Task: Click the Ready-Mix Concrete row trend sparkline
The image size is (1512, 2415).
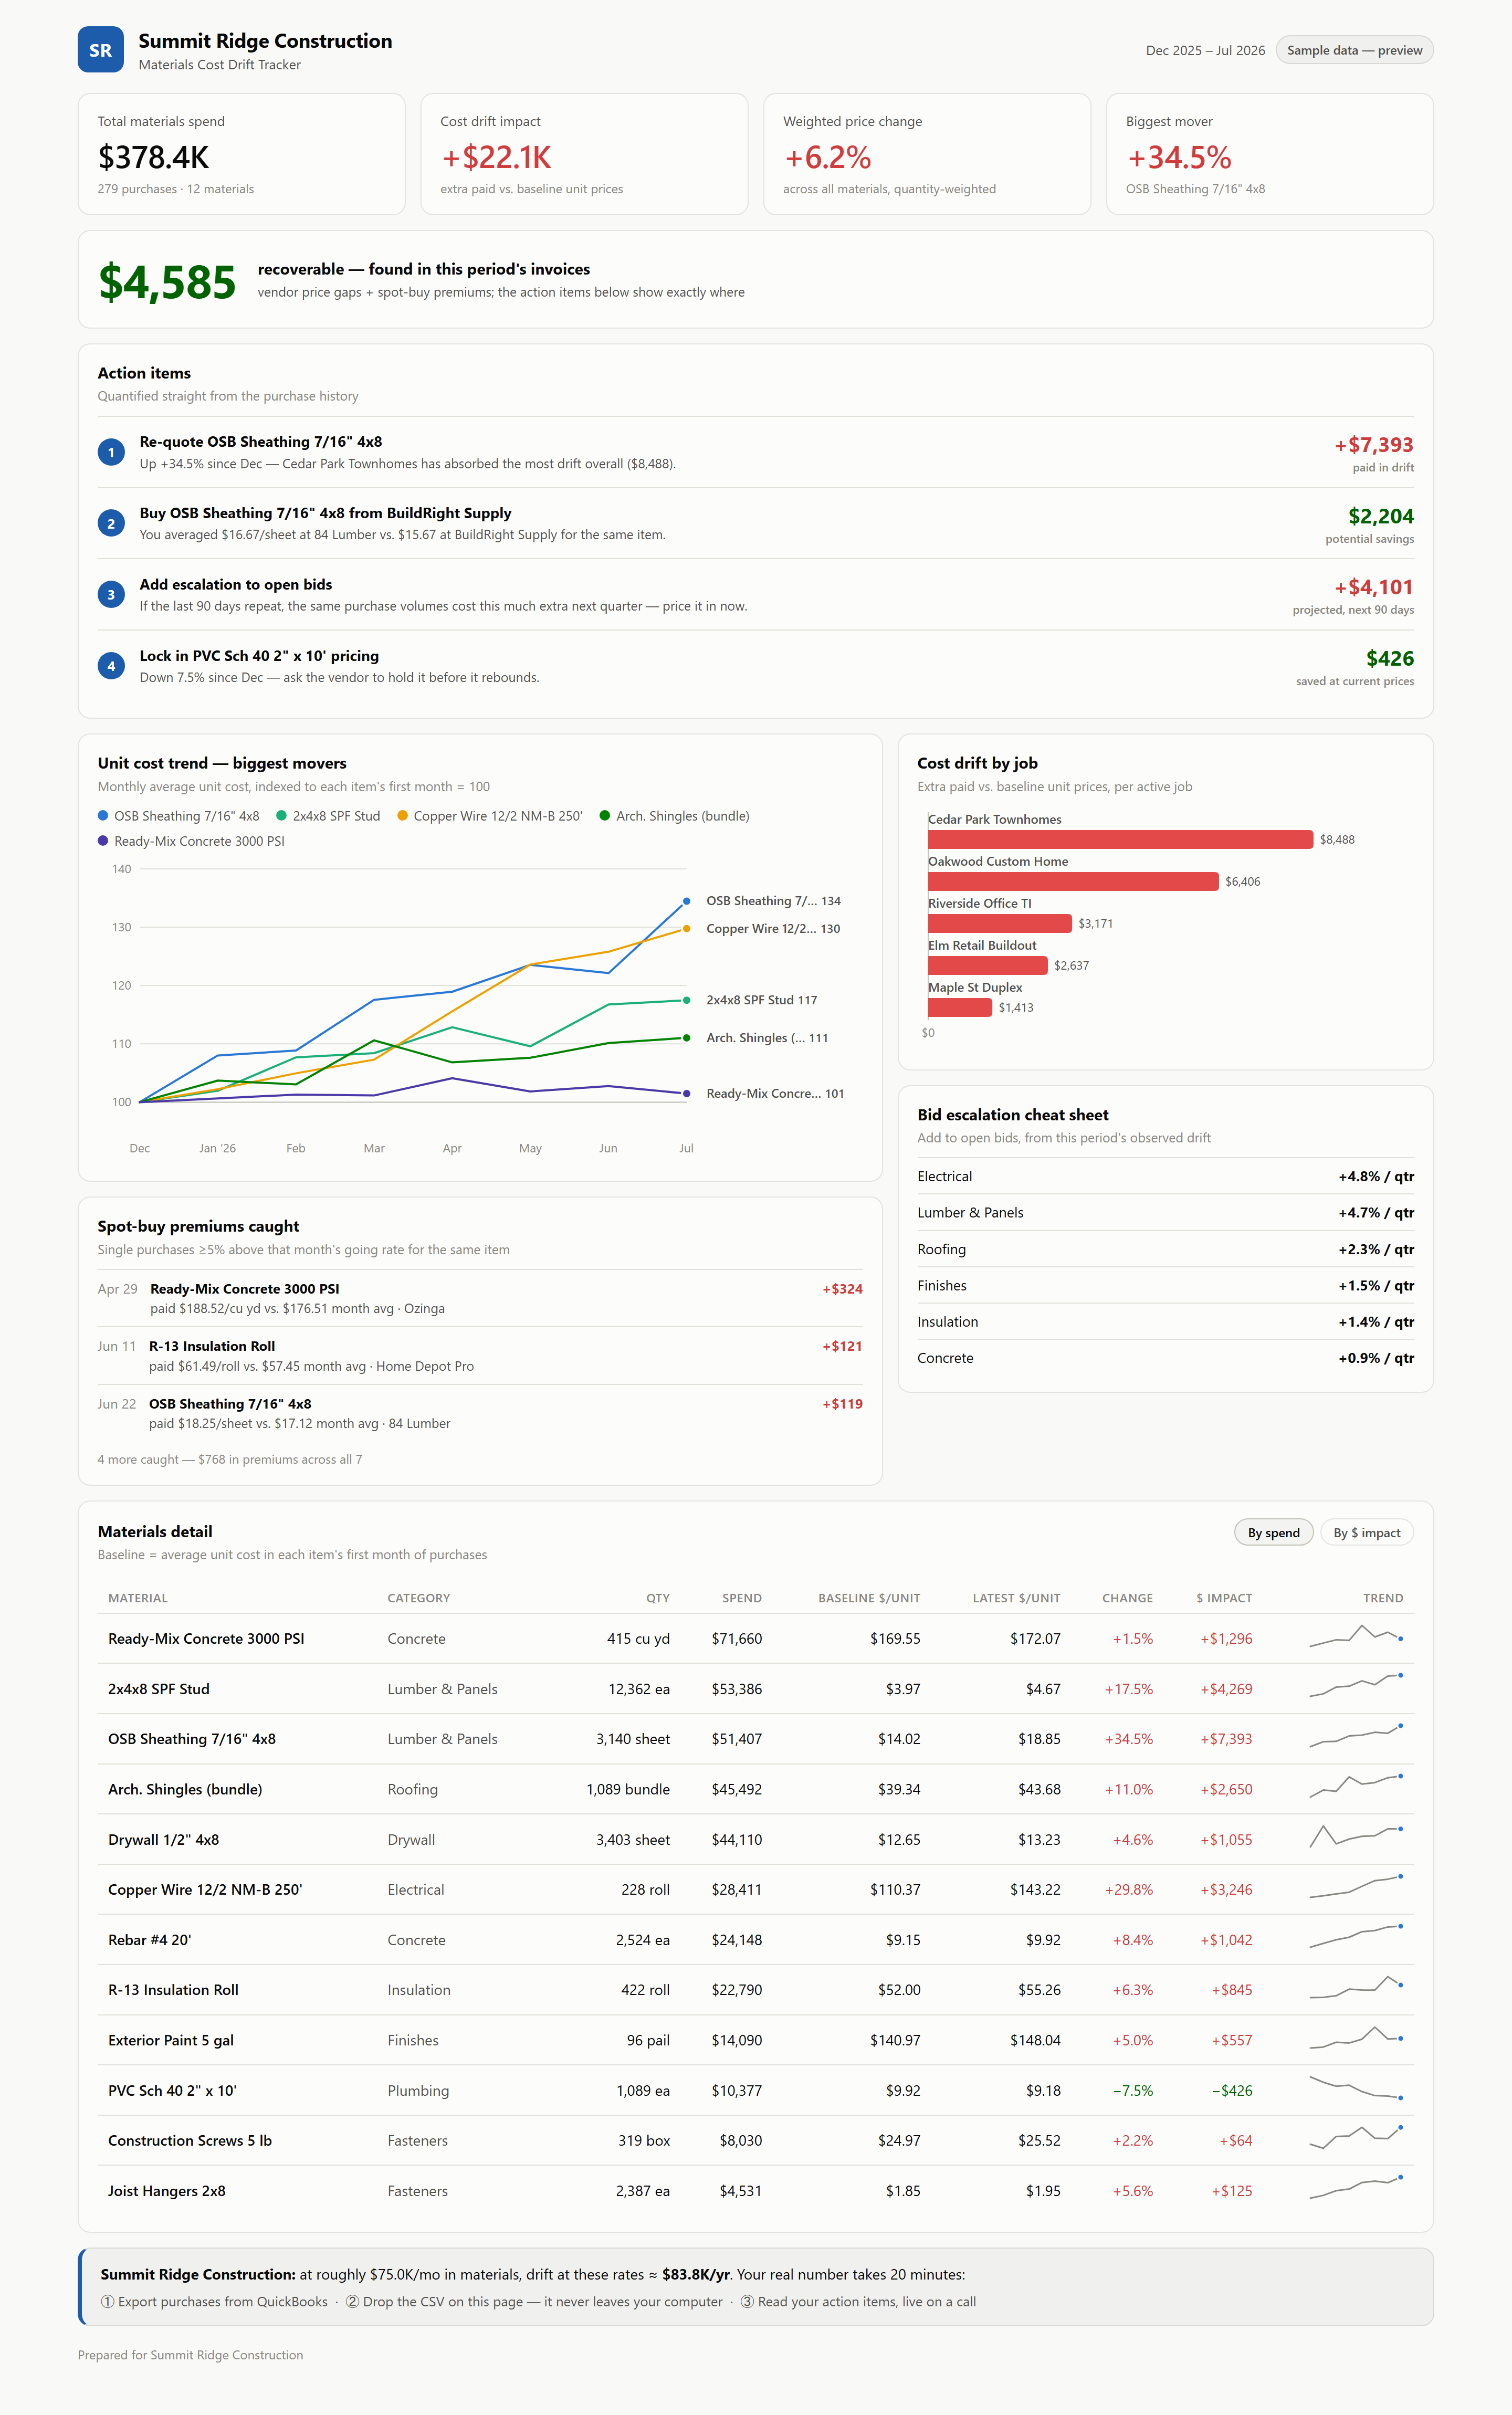Action: (x=1356, y=1637)
